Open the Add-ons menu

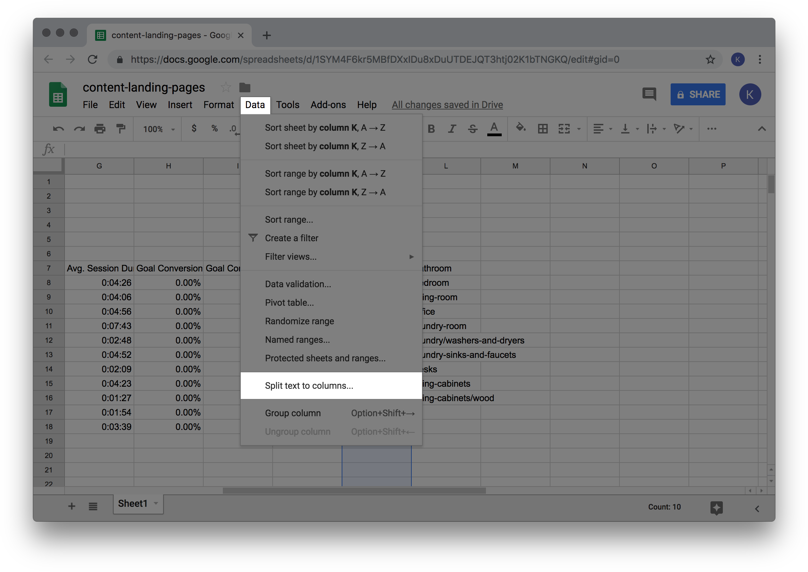328,105
